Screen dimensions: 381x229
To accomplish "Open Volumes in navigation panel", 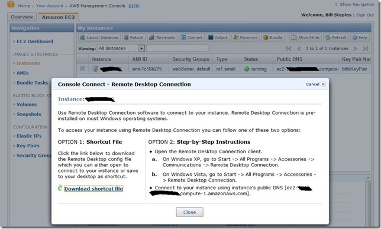I will (27, 105).
